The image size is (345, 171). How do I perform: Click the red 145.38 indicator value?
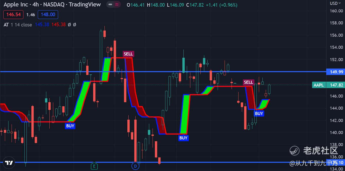(x=58, y=25)
